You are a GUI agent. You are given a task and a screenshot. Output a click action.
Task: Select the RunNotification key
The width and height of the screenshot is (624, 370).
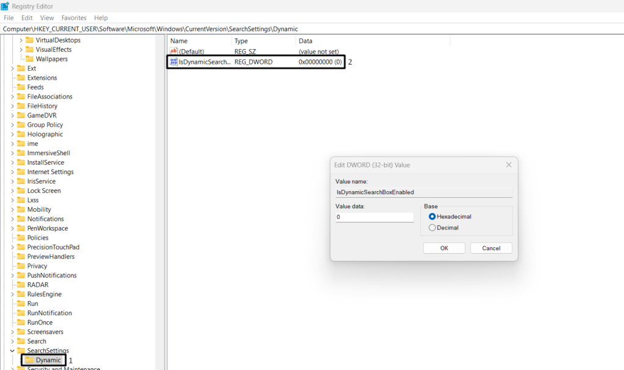coord(49,313)
